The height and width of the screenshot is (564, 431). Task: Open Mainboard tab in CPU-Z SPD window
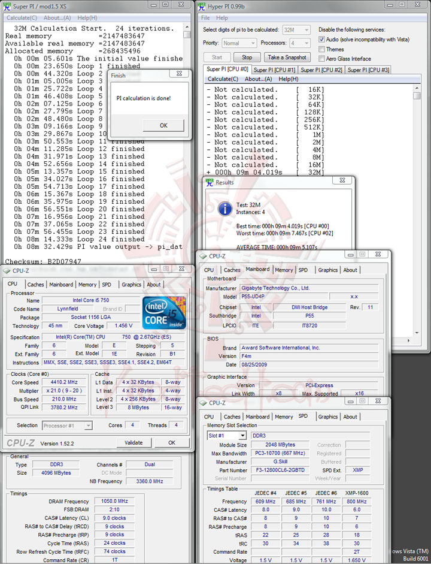pyautogui.click(x=257, y=417)
